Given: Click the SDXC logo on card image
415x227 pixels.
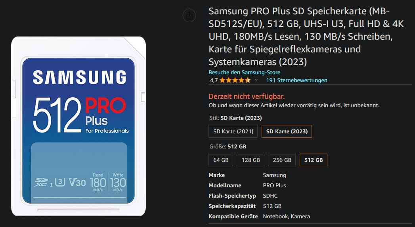Looking at the screenshot, I should [41, 182].
